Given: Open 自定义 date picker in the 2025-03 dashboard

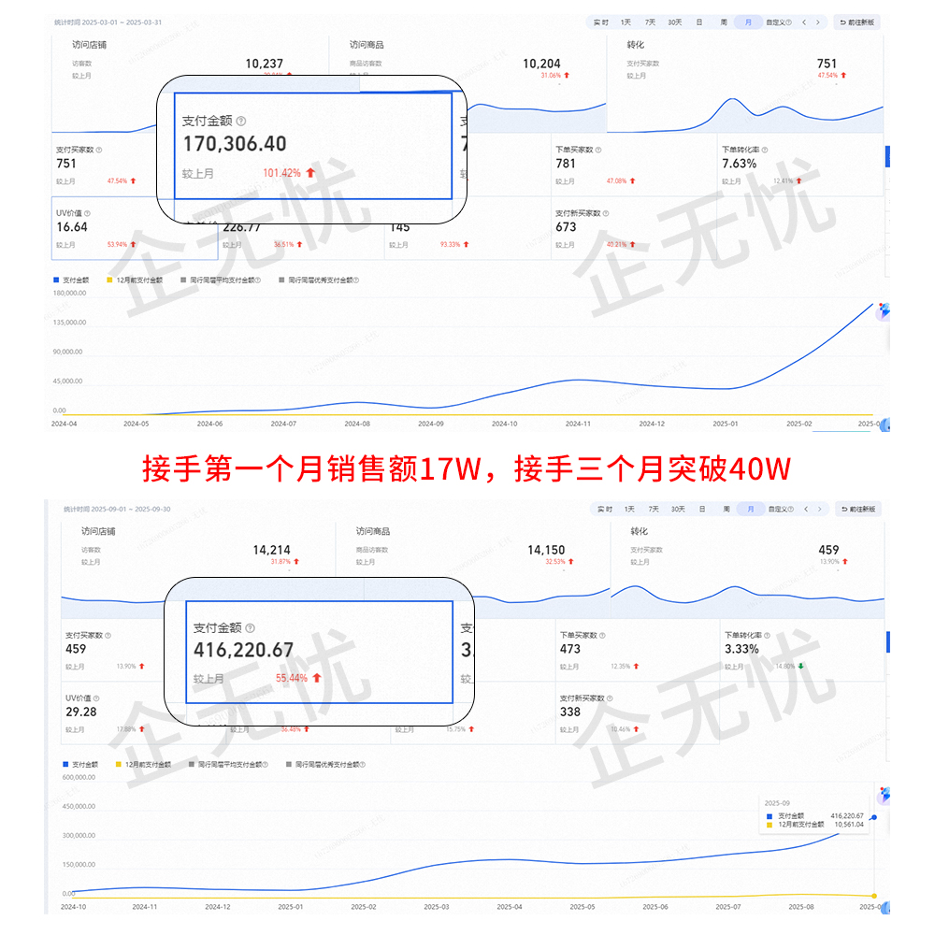Looking at the screenshot, I should (x=778, y=22).
